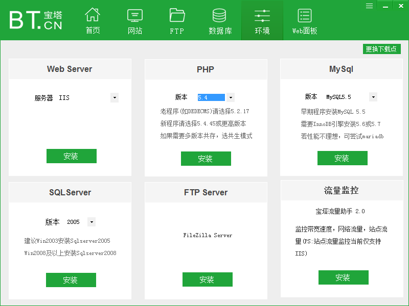The height and width of the screenshot is (306, 409).
Task: Click 安装 to install PHP
Action: 206,159
